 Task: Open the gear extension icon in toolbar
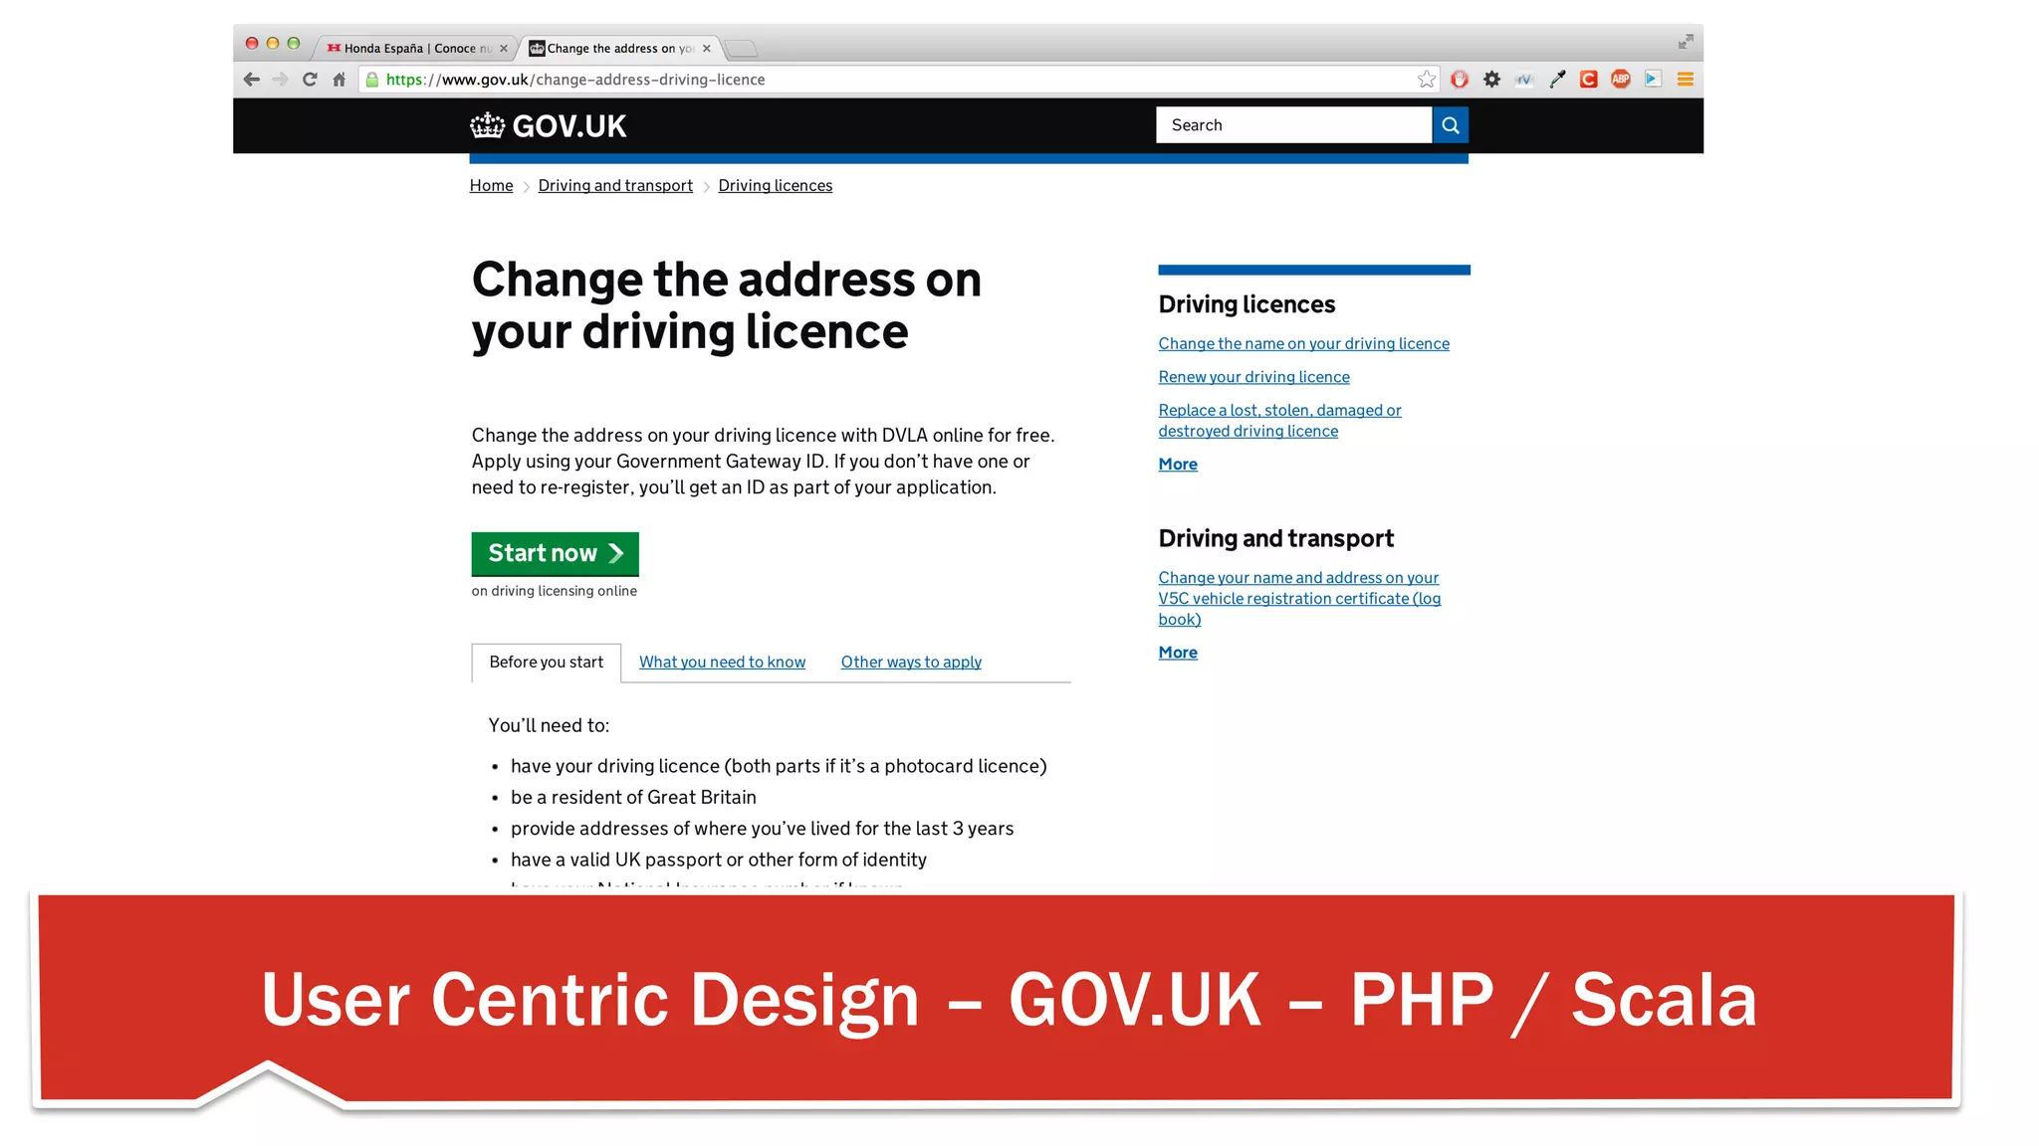click(1491, 80)
